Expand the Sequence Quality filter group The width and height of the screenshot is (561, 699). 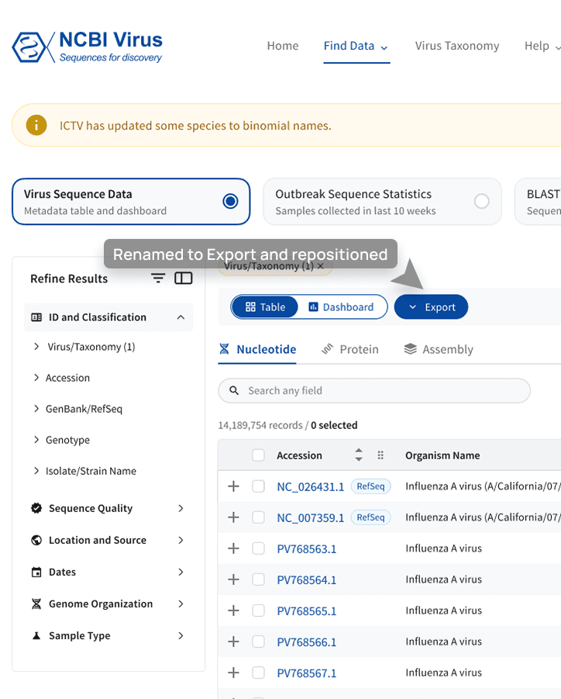click(x=108, y=508)
